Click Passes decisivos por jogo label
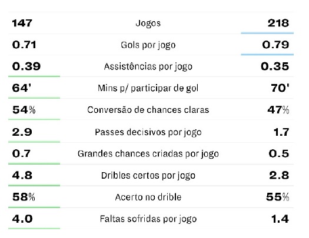309x238 pixels. [x=148, y=132]
